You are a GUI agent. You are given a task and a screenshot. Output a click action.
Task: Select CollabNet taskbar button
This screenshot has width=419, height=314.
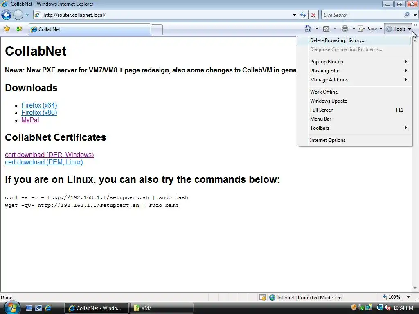click(x=96, y=308)
